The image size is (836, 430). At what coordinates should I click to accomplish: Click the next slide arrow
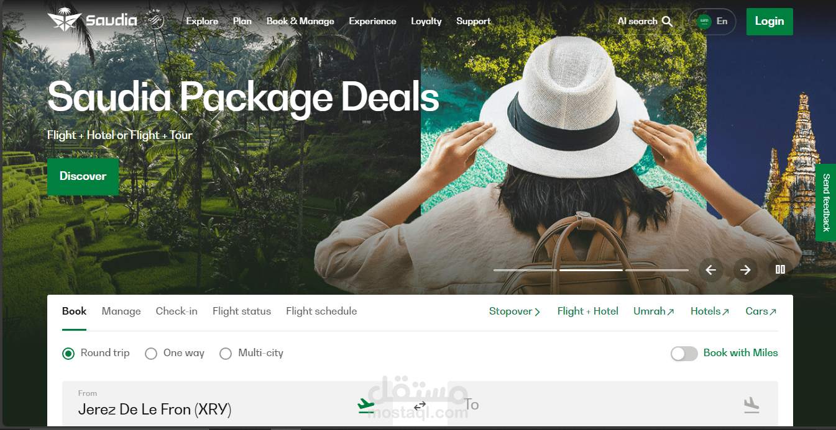pos(745,270)
